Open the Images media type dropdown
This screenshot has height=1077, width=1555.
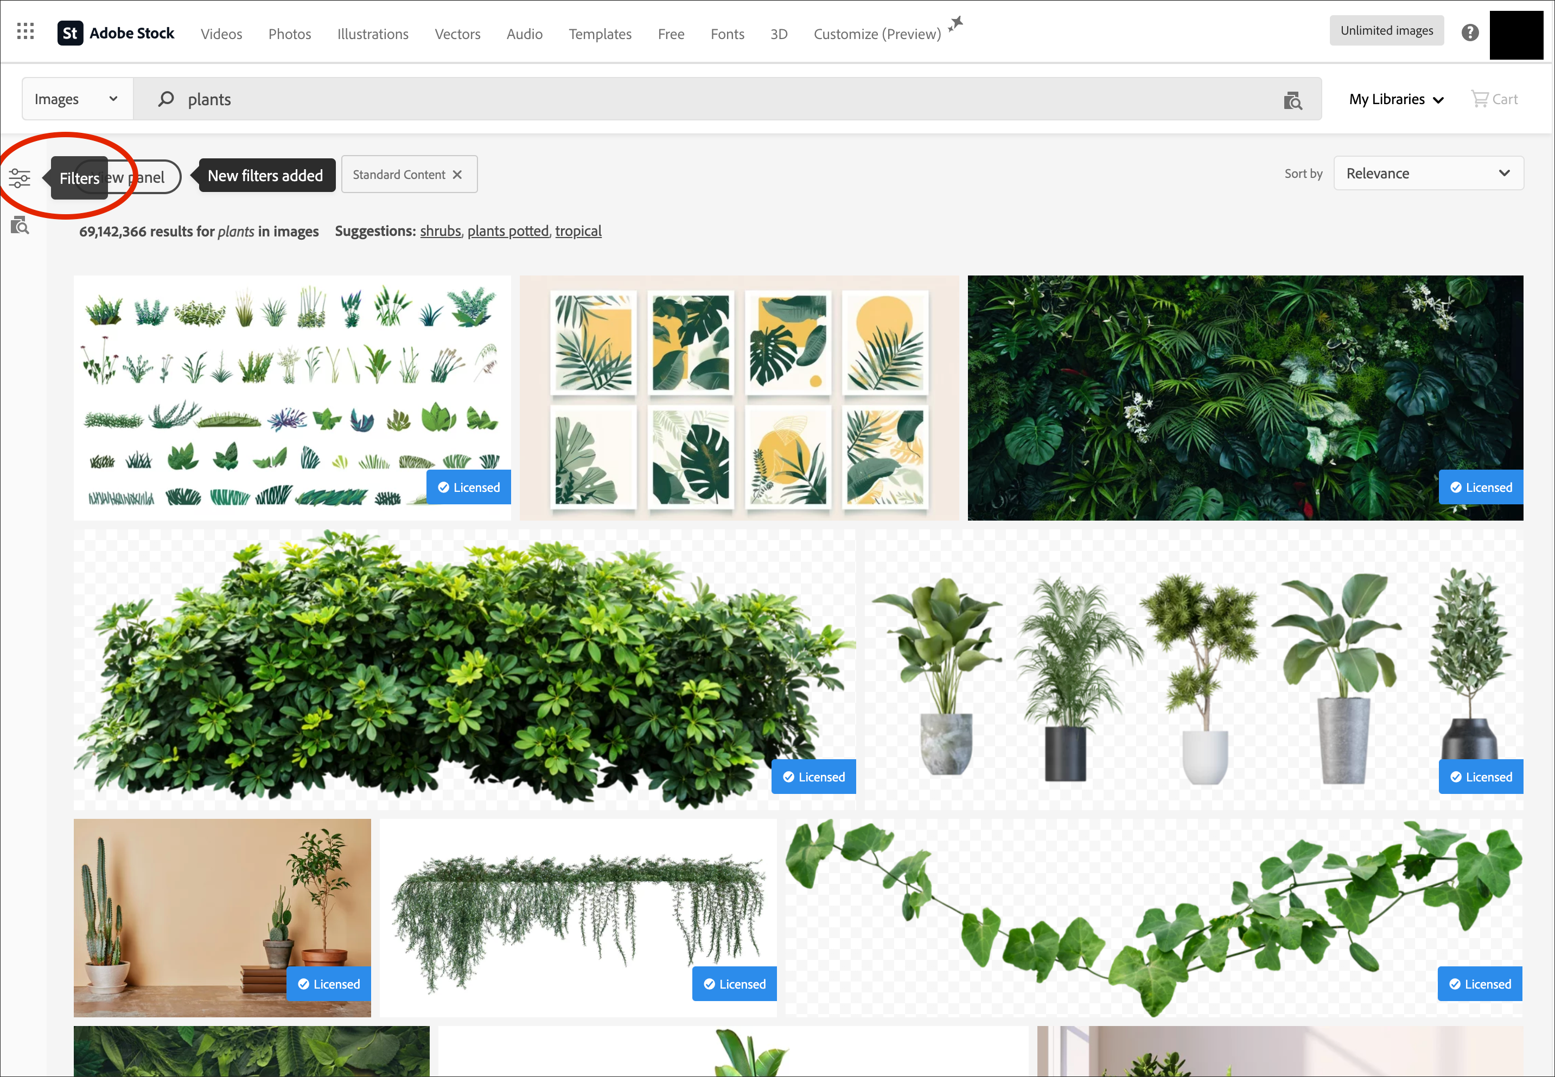coord(77,99)
